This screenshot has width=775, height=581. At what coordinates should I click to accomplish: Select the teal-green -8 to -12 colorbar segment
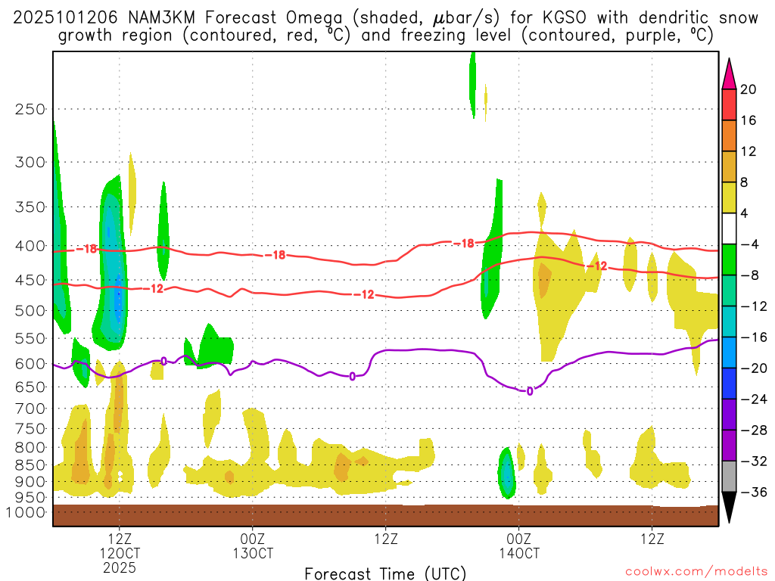pyautogui.click(x=729, y=291)
